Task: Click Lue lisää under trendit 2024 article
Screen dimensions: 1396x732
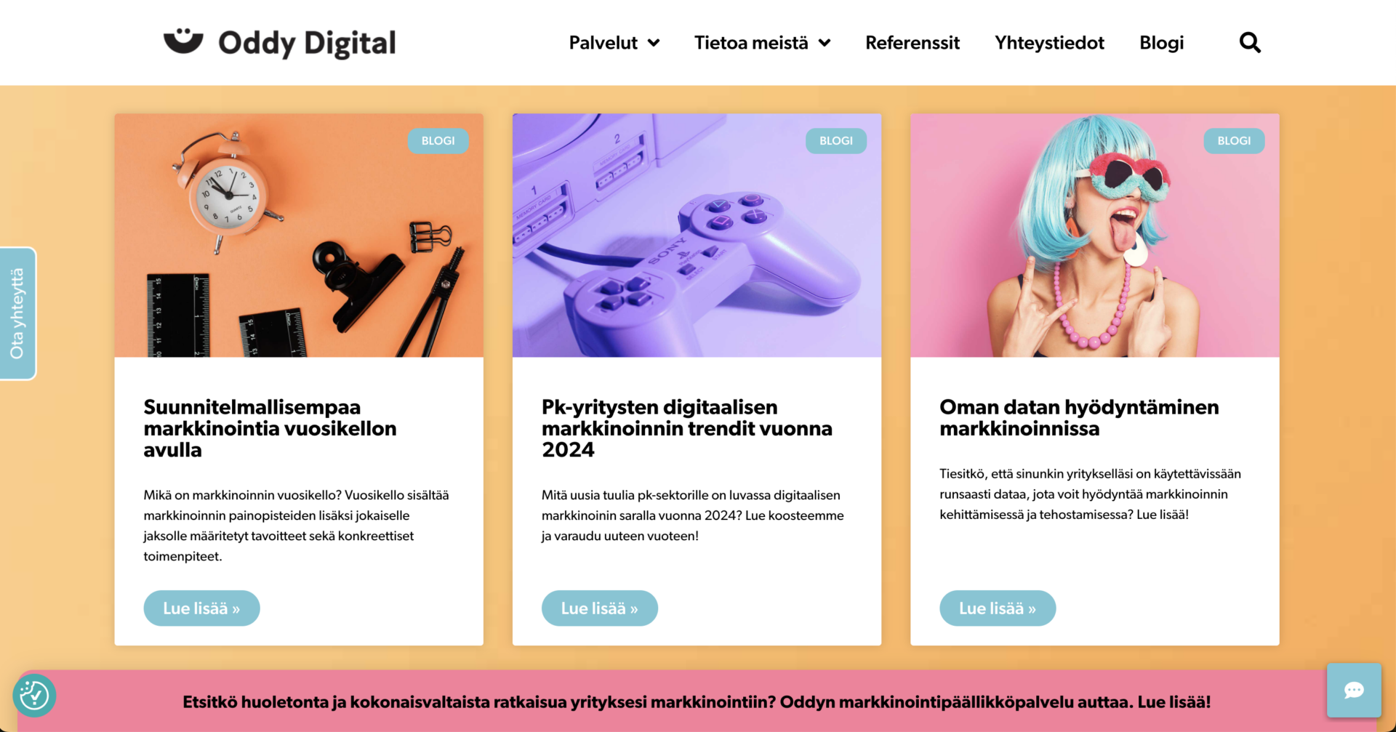Action: [599, 608]
